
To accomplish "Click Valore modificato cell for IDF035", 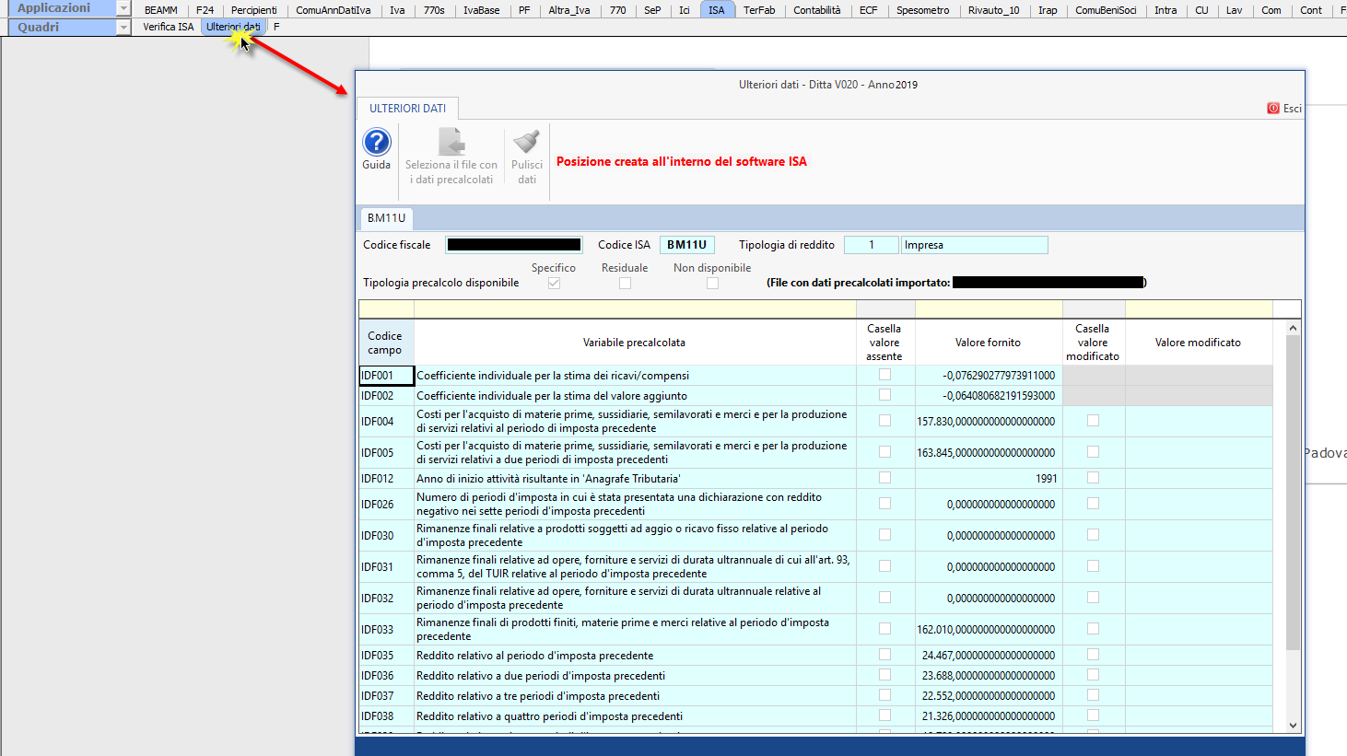I will [x=1198, y=656].
